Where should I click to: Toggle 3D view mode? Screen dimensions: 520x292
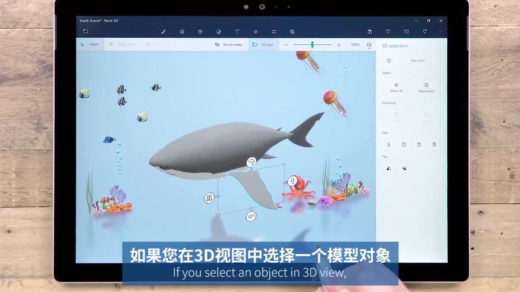click(x=263, y=45)
